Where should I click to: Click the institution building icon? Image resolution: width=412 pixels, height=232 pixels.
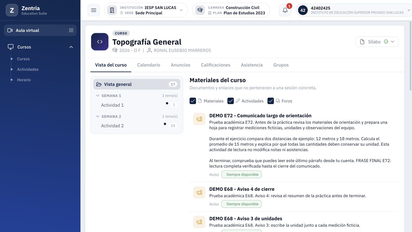tap(112, 10)
